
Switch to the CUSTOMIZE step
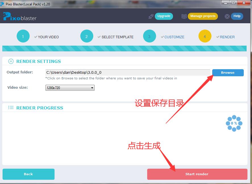click(174, 37)
